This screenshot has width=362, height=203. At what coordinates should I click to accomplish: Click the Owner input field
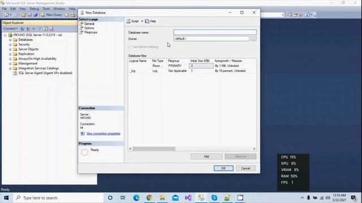[211, 39]
